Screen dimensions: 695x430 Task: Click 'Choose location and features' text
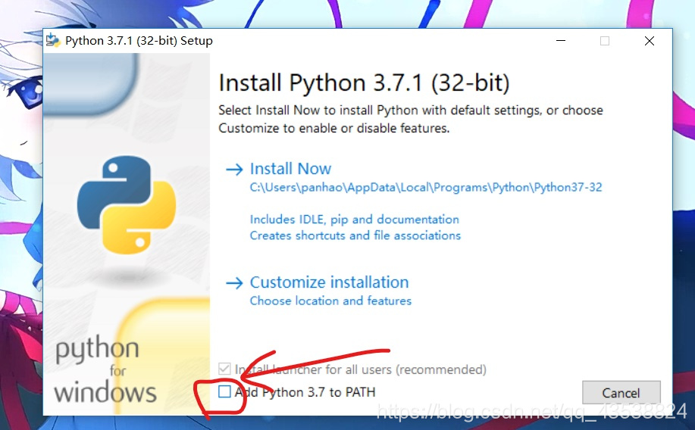pos(330,301)
